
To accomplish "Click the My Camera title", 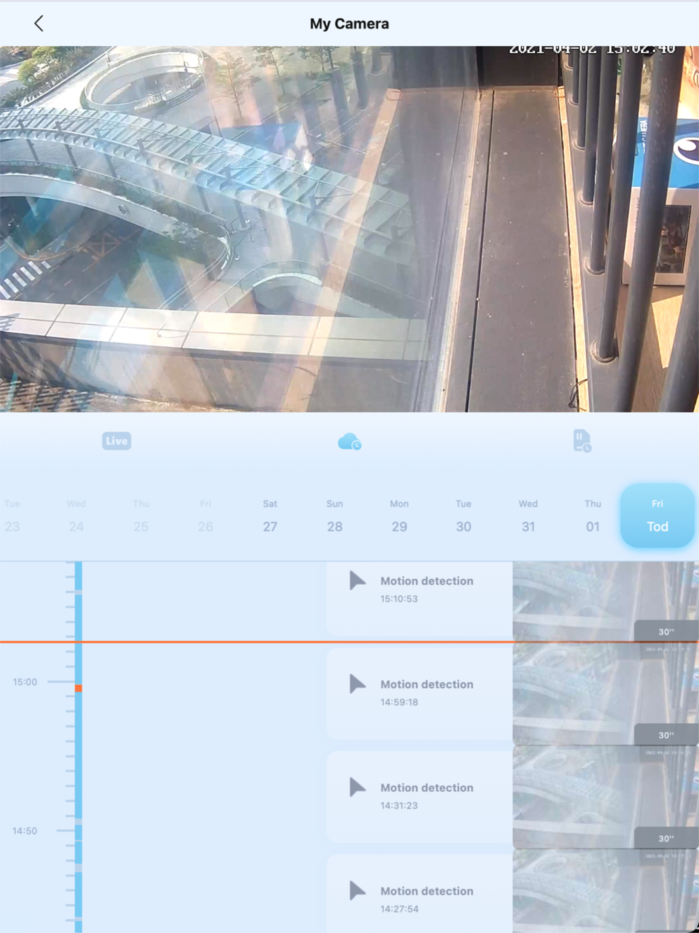I will [349, 24].
